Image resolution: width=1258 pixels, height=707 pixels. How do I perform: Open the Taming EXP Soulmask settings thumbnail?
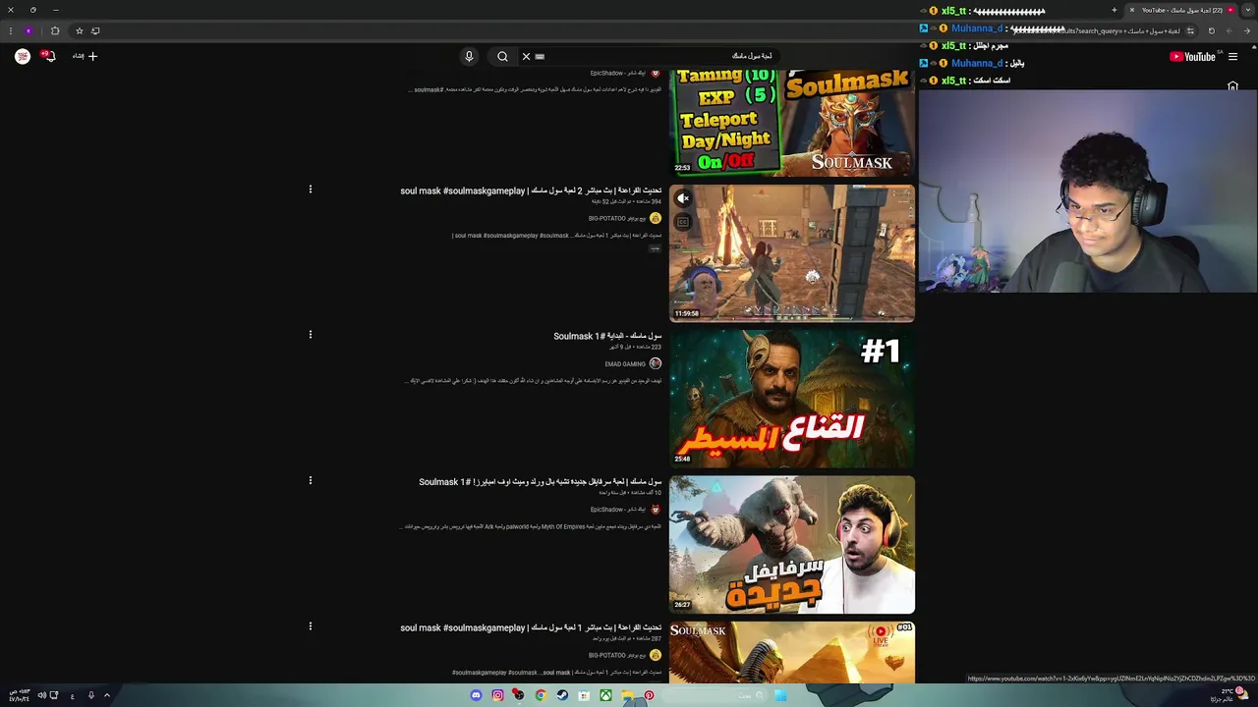tap(792, 123)
